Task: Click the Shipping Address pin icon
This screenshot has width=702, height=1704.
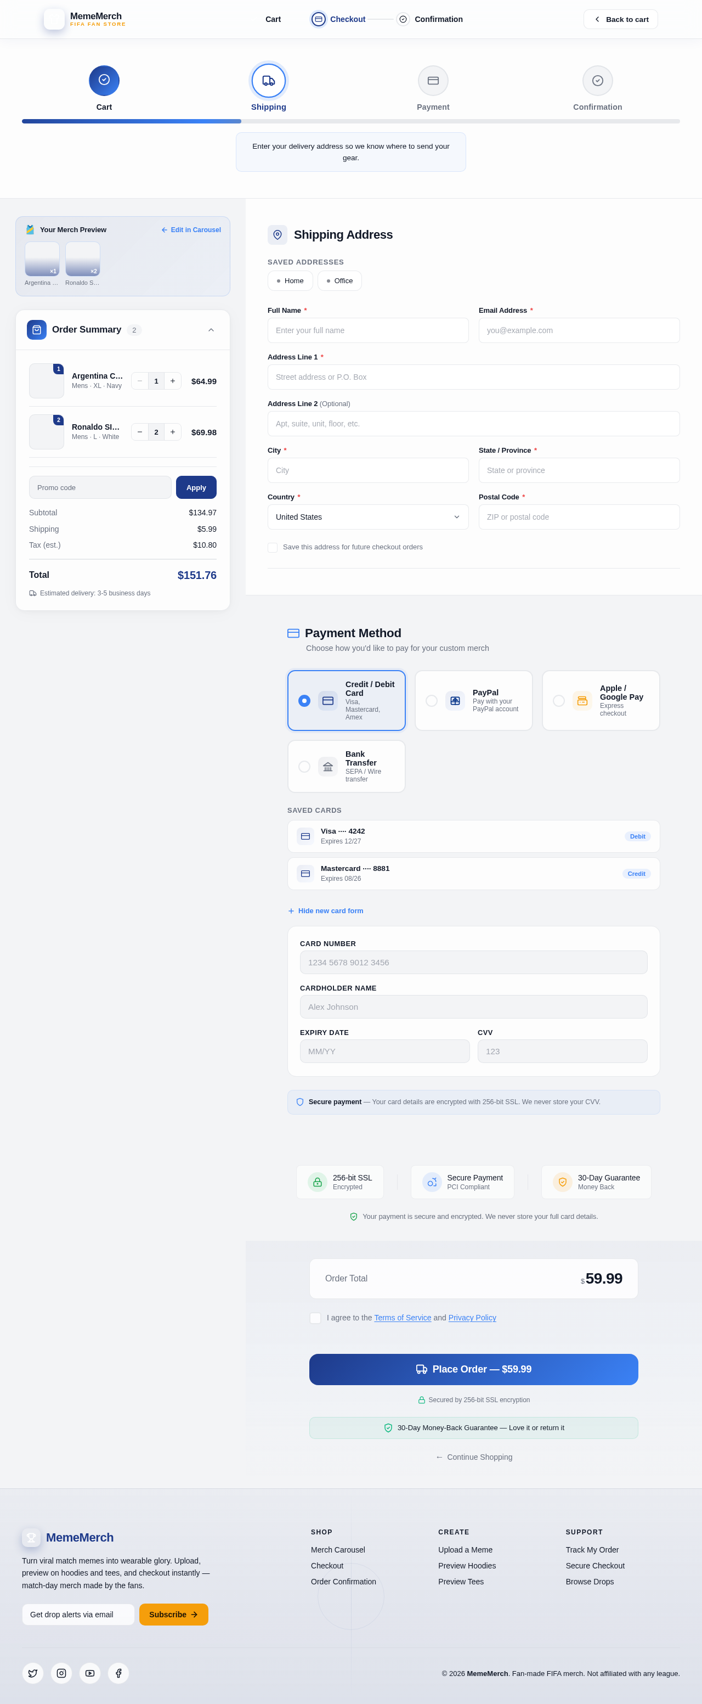Action: [x=278, y=235]
